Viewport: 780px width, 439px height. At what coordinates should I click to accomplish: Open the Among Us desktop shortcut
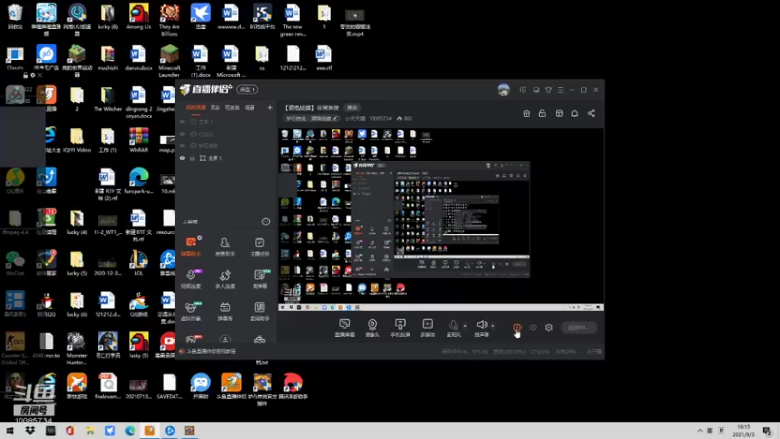[x=138, y=17]
